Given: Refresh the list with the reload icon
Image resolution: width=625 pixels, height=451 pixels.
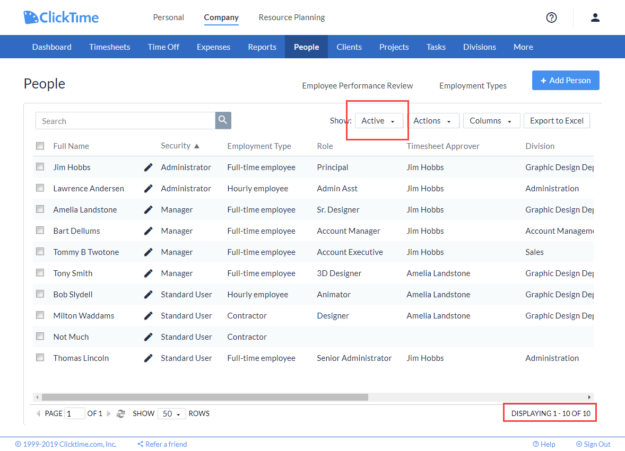Looking at the screenshot, I should tap(121, 413).
